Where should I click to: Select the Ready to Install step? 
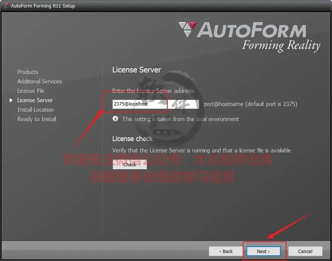37,119
